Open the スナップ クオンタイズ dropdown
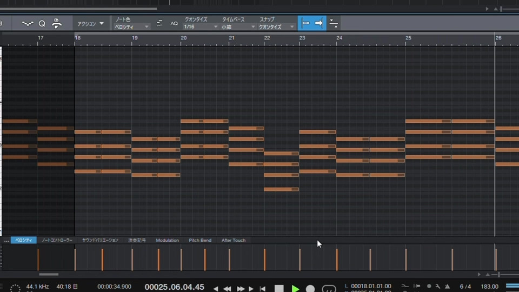Image resolution: width=519 pixels, height=292 pixels. pyautogui.click(x=276, y=27)
